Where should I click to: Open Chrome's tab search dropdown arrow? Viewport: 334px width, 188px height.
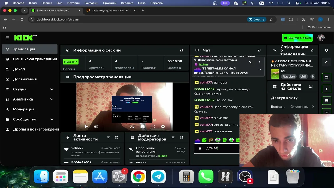(x=25, y=11)
